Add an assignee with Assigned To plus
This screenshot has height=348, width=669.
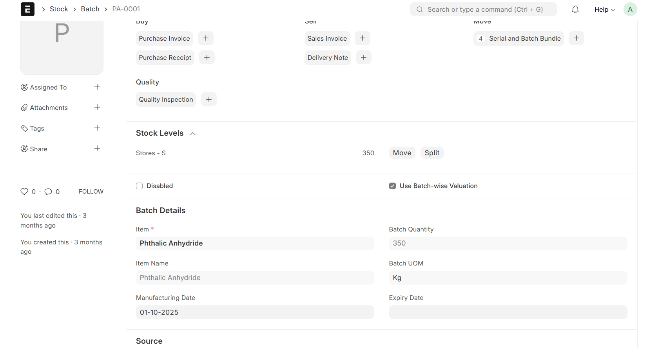pyautogui.click(x=97, y=87)
